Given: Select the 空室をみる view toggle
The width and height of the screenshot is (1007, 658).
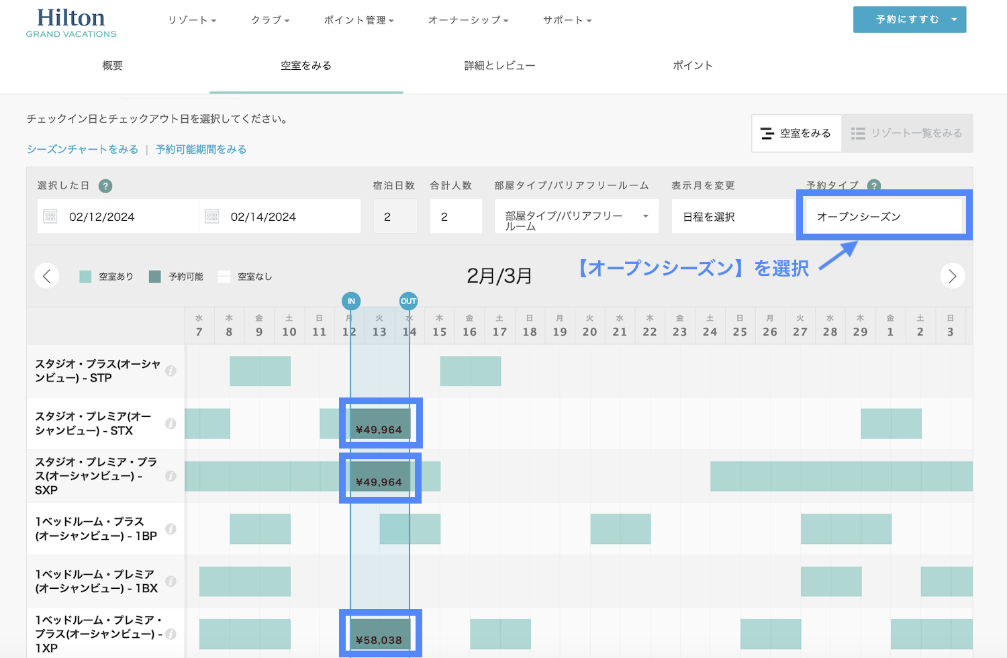Looking at the screenshot, I should (x=796, y=133).
